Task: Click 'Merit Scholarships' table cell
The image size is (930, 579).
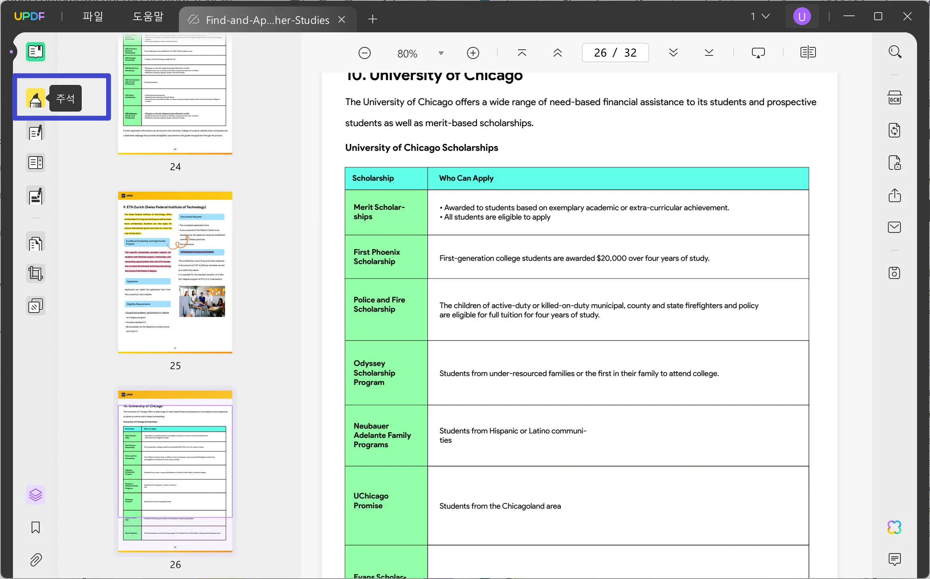Action: coord(386,212)
